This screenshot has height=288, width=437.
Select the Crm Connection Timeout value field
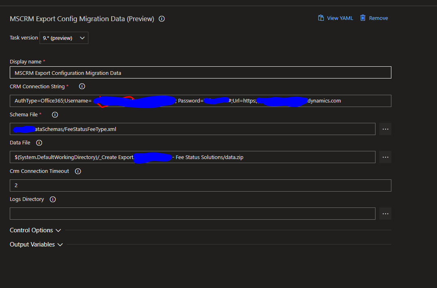(200, 185)
